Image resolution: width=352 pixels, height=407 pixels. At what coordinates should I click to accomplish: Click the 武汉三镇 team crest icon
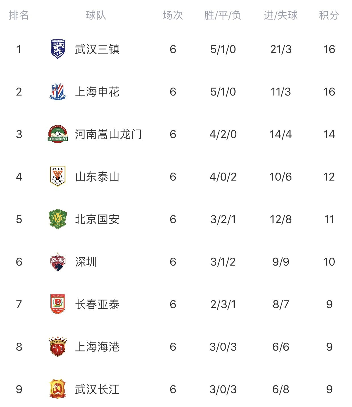pos(58,49)
